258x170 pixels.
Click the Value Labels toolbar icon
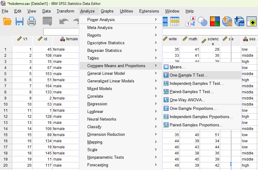coord(191,21)
